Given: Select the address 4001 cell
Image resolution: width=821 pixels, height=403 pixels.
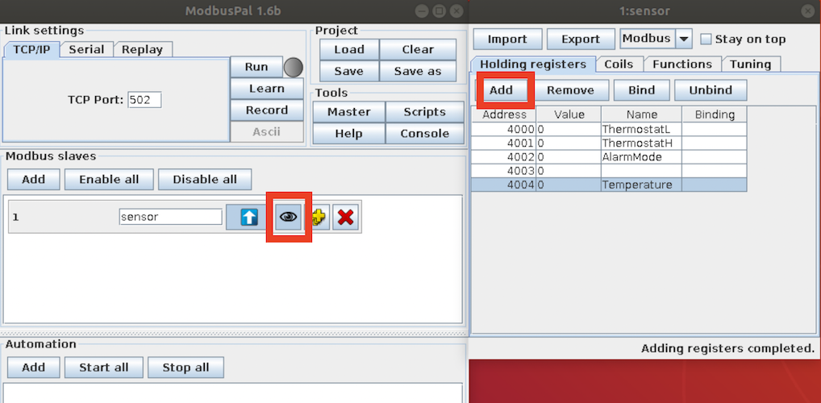Looking at the screenshot, I should pos(504,143).
